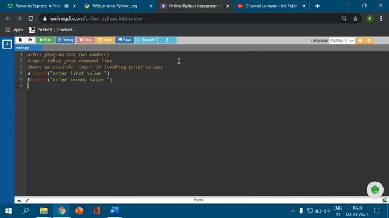Open Chrome from the taskbar
The image size is (389, 218).
(61, 211)
